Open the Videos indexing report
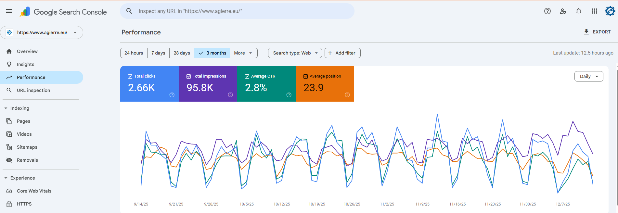Viewport: 618px width, 213px height. tap(42, 134)
